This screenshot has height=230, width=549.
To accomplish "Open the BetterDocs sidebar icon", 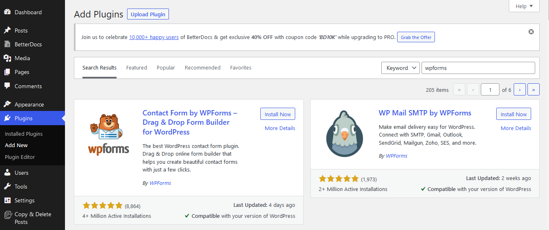I will click(7, 44).
